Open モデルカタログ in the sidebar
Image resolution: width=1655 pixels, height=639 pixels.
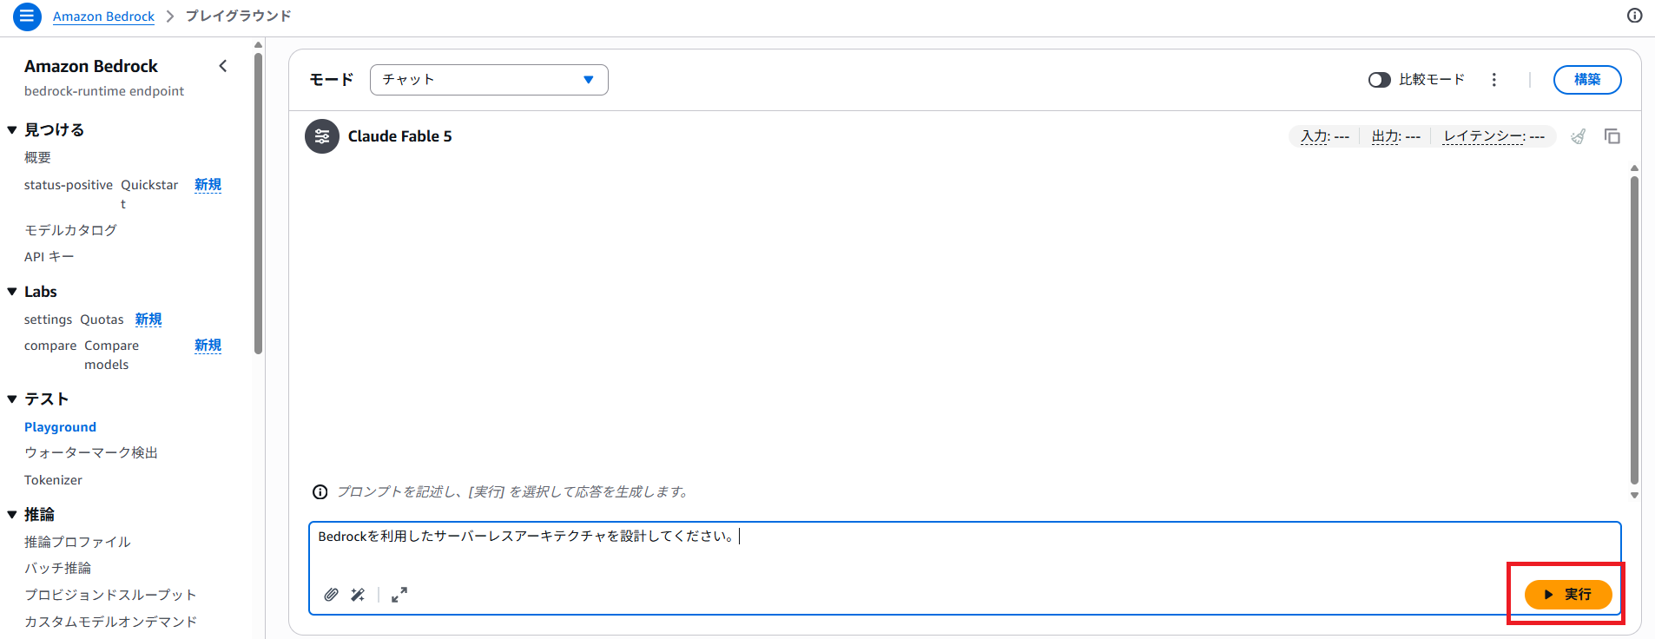point(70,230)
